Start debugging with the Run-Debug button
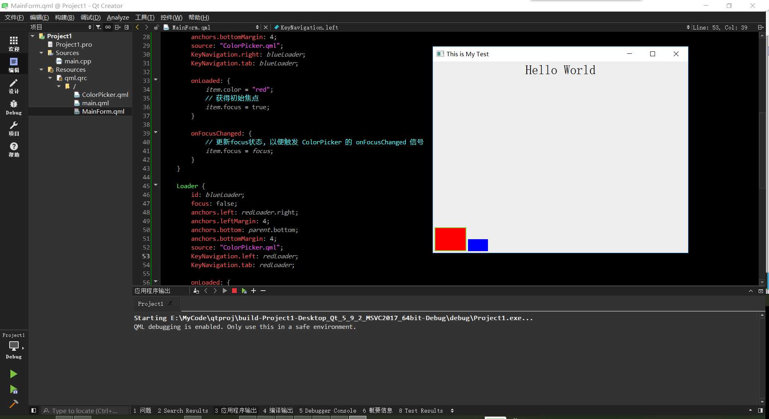 tap(14, 389)
